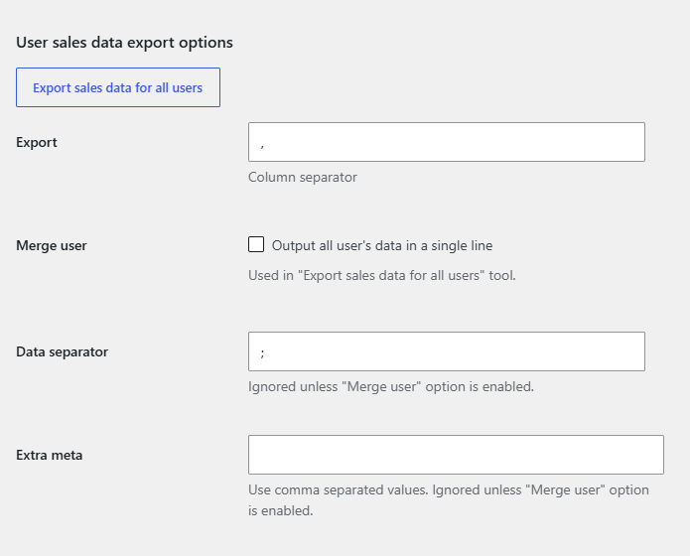Viewport: 690px width, 556px height.
Task: Click 'Use comma separated values' help text
Action: (x=449, y=500)
